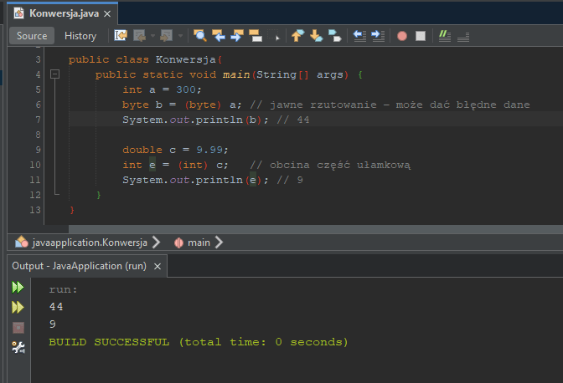Click the Shift Line Left icon
The width and height of the screenshot is (563, 383).
[x=359, y=36]
